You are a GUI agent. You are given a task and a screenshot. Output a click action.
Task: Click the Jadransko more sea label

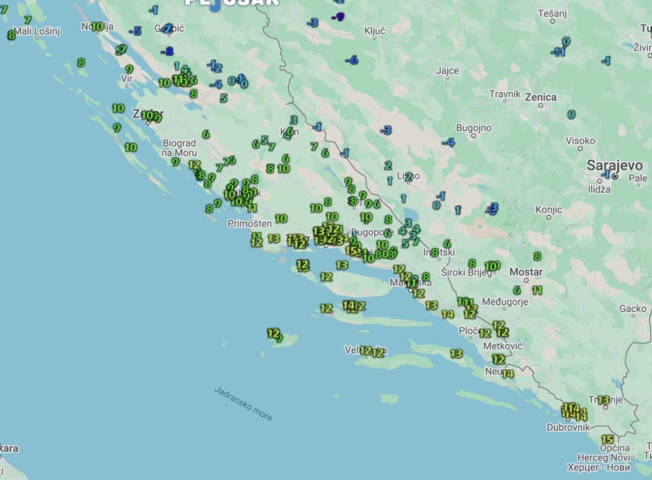tap(243, 403)
